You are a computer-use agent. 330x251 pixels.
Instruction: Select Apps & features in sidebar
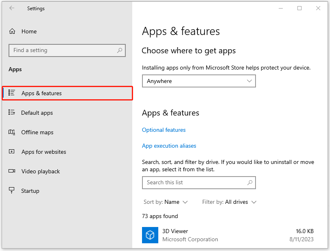click(x=68, y=93)
